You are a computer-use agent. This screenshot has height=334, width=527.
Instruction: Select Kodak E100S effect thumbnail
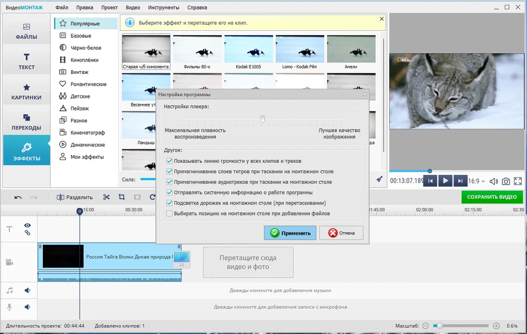(249, 52)
